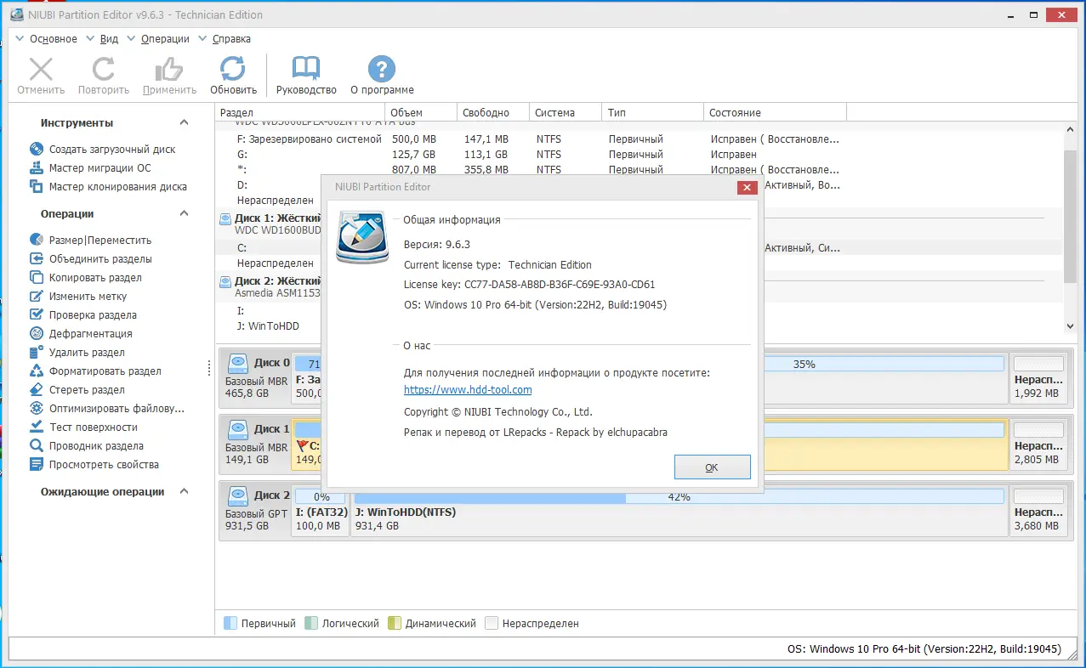Open the https://www.hdd-tool.com link

click(x=468, y=389)
